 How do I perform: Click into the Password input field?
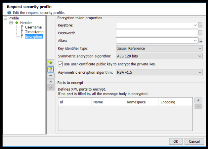(x=157, y=33)
